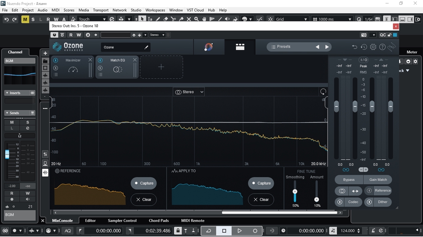Click the Gain Match button
The width and height of the screenshot is (423, 237).
click(x=378, y=180)
